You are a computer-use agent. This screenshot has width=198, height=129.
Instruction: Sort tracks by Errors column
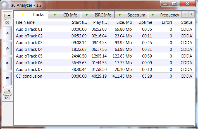click(164, 22)
